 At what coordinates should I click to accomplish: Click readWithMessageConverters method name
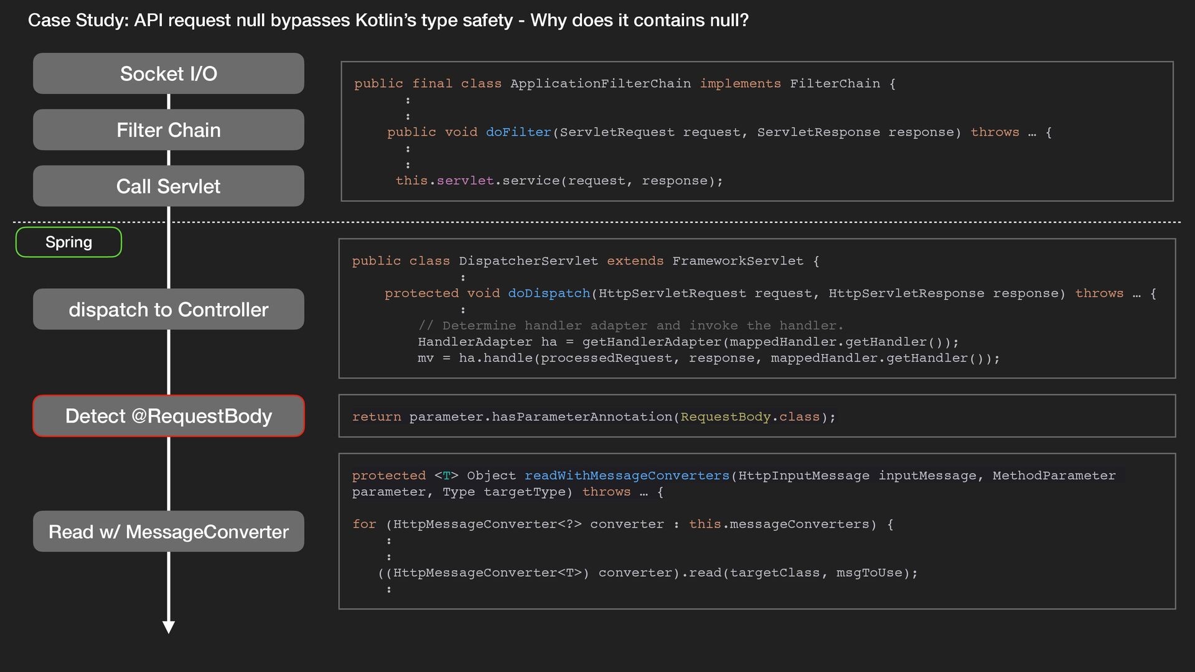point(626,475)
